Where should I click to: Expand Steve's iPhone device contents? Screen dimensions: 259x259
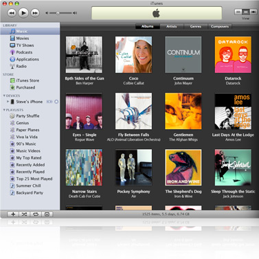pyautogui.click(x=8, y=101)
